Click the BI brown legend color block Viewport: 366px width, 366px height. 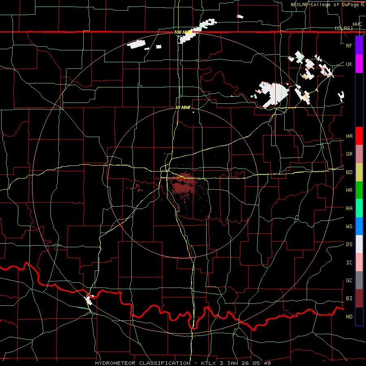click(359, 298)
